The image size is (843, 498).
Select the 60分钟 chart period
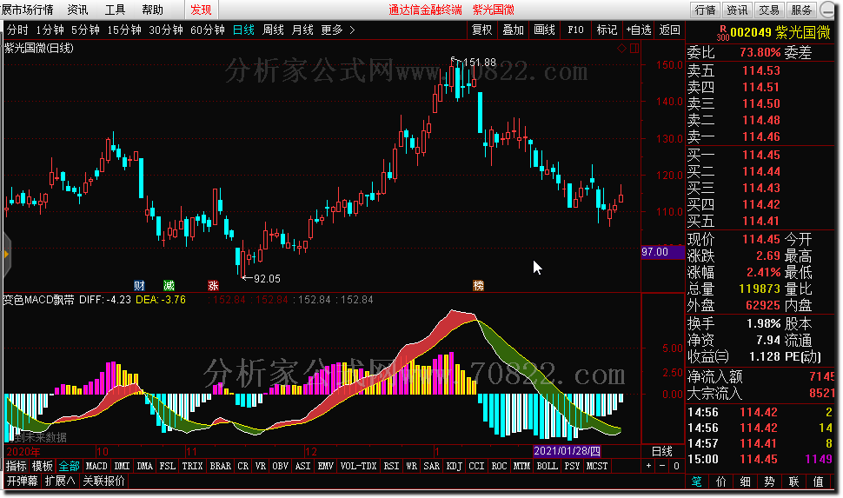208,30
